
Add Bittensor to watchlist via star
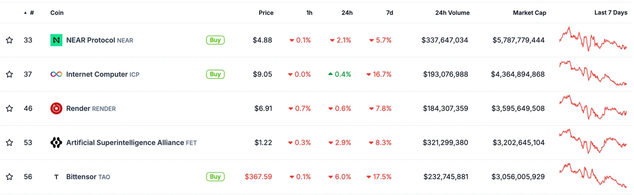[9, 177]
